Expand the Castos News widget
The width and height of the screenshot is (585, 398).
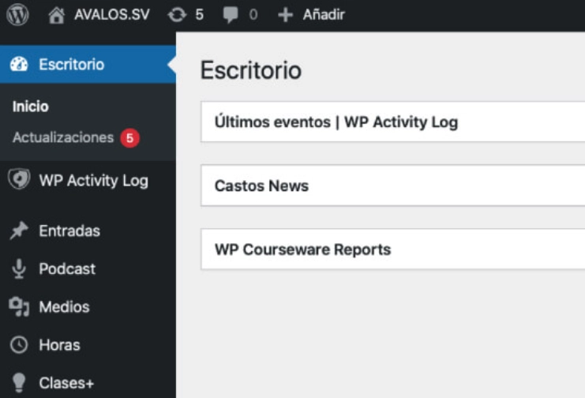click(x=392, y=186)
